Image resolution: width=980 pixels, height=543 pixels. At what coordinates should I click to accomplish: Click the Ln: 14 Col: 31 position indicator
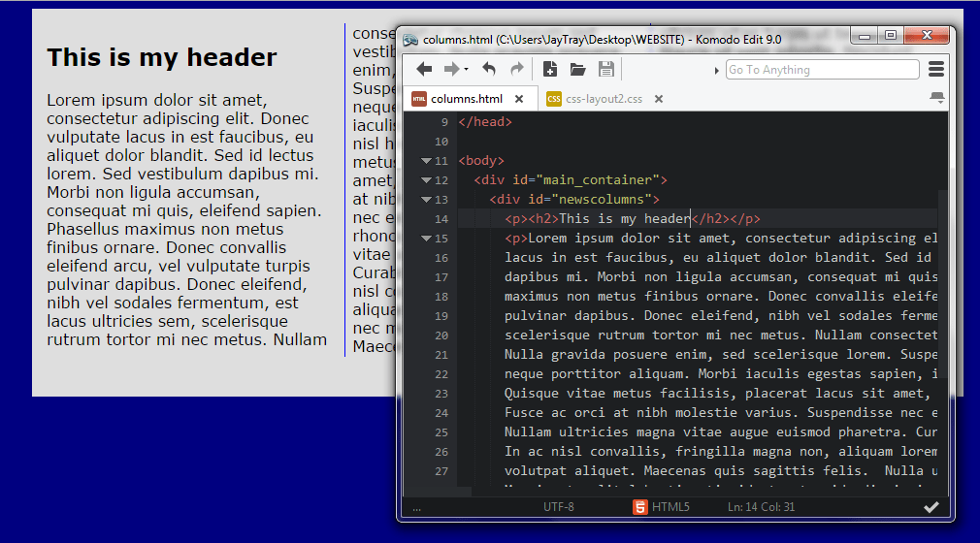(761, 507)
